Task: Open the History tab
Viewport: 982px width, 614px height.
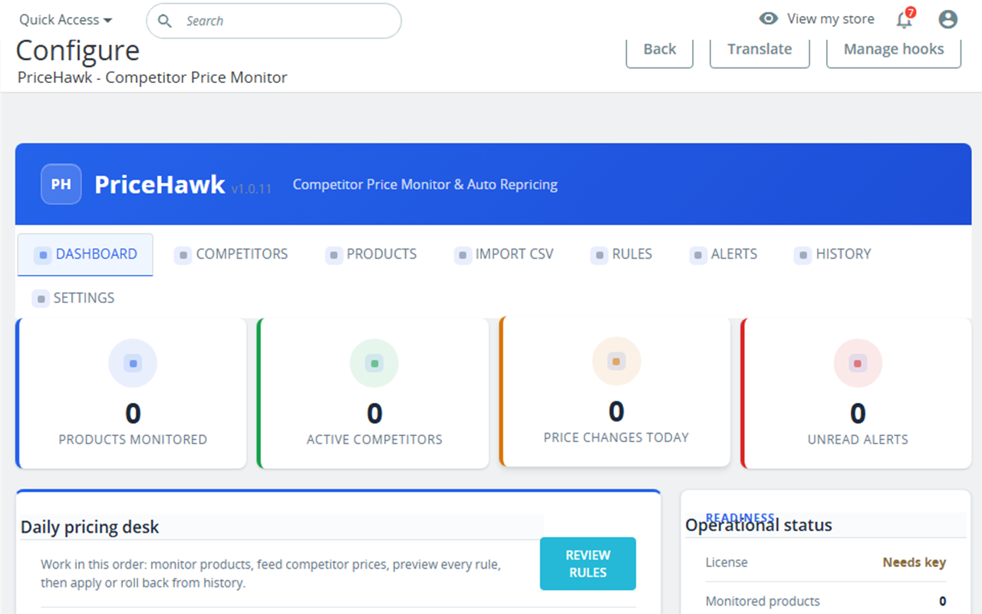Action: point(833,255)
